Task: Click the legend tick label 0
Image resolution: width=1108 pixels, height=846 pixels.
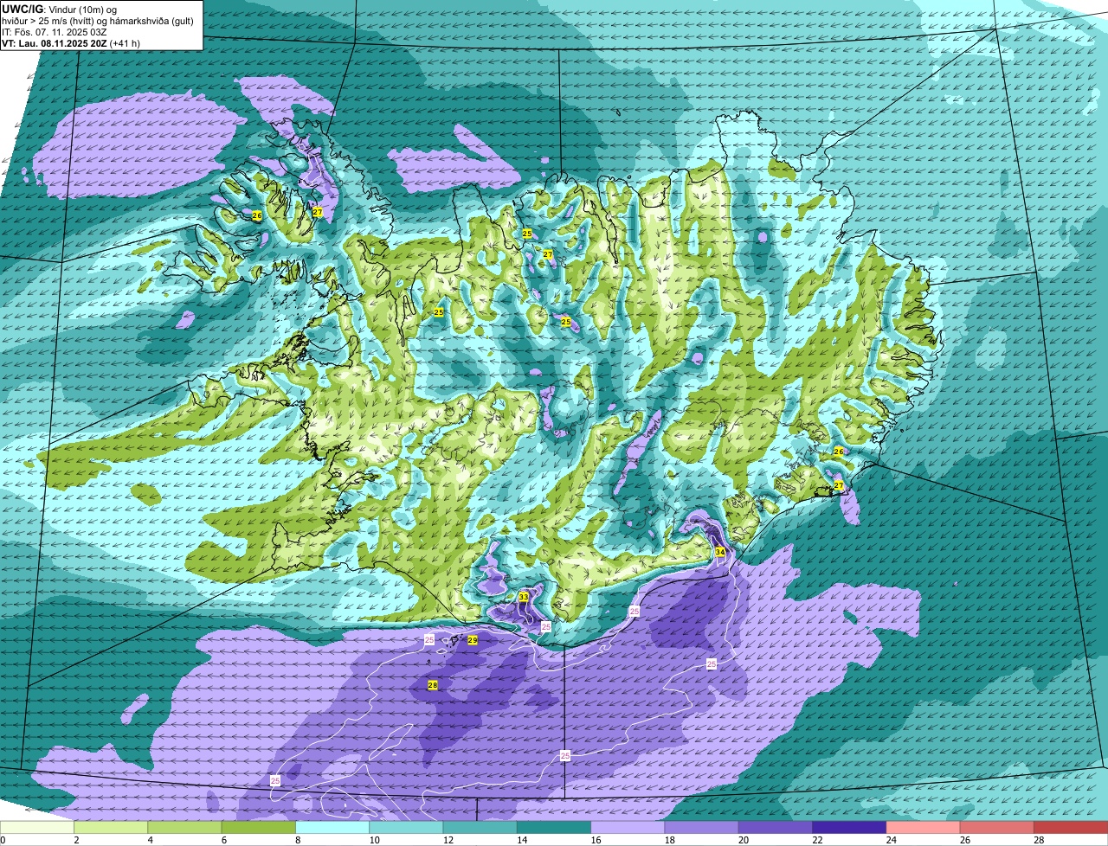Action: click(3, 840)
